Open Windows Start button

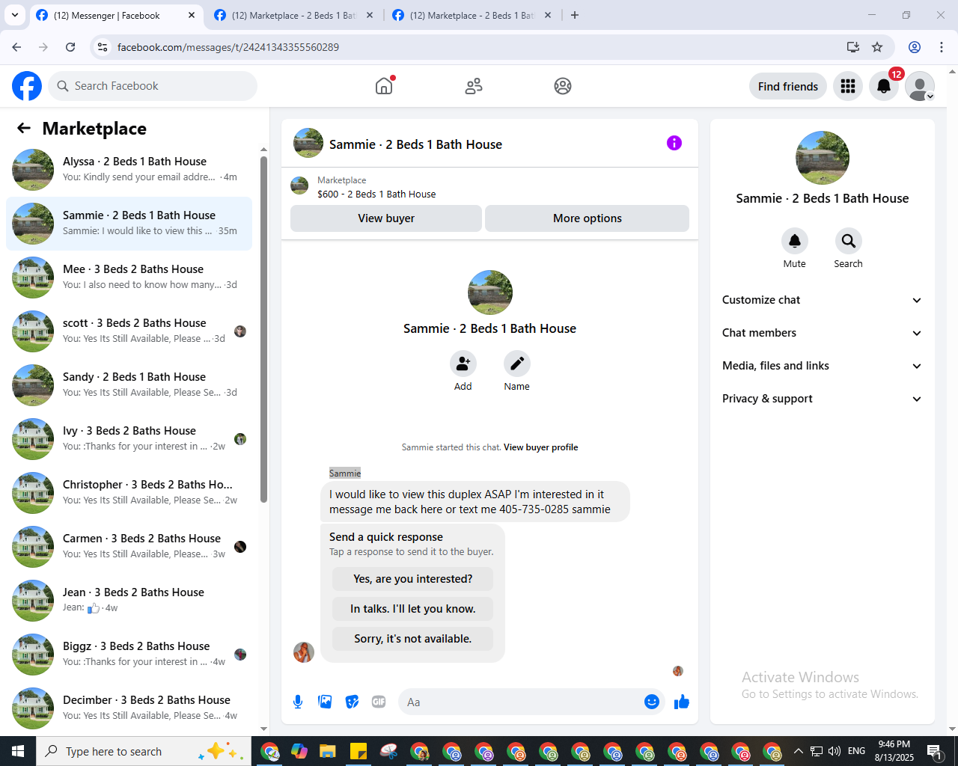point(18,751)
